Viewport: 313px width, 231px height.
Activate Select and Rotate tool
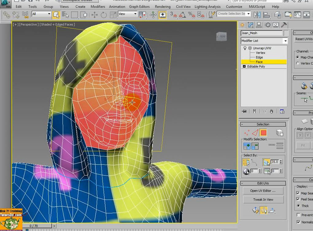(104, 15)
